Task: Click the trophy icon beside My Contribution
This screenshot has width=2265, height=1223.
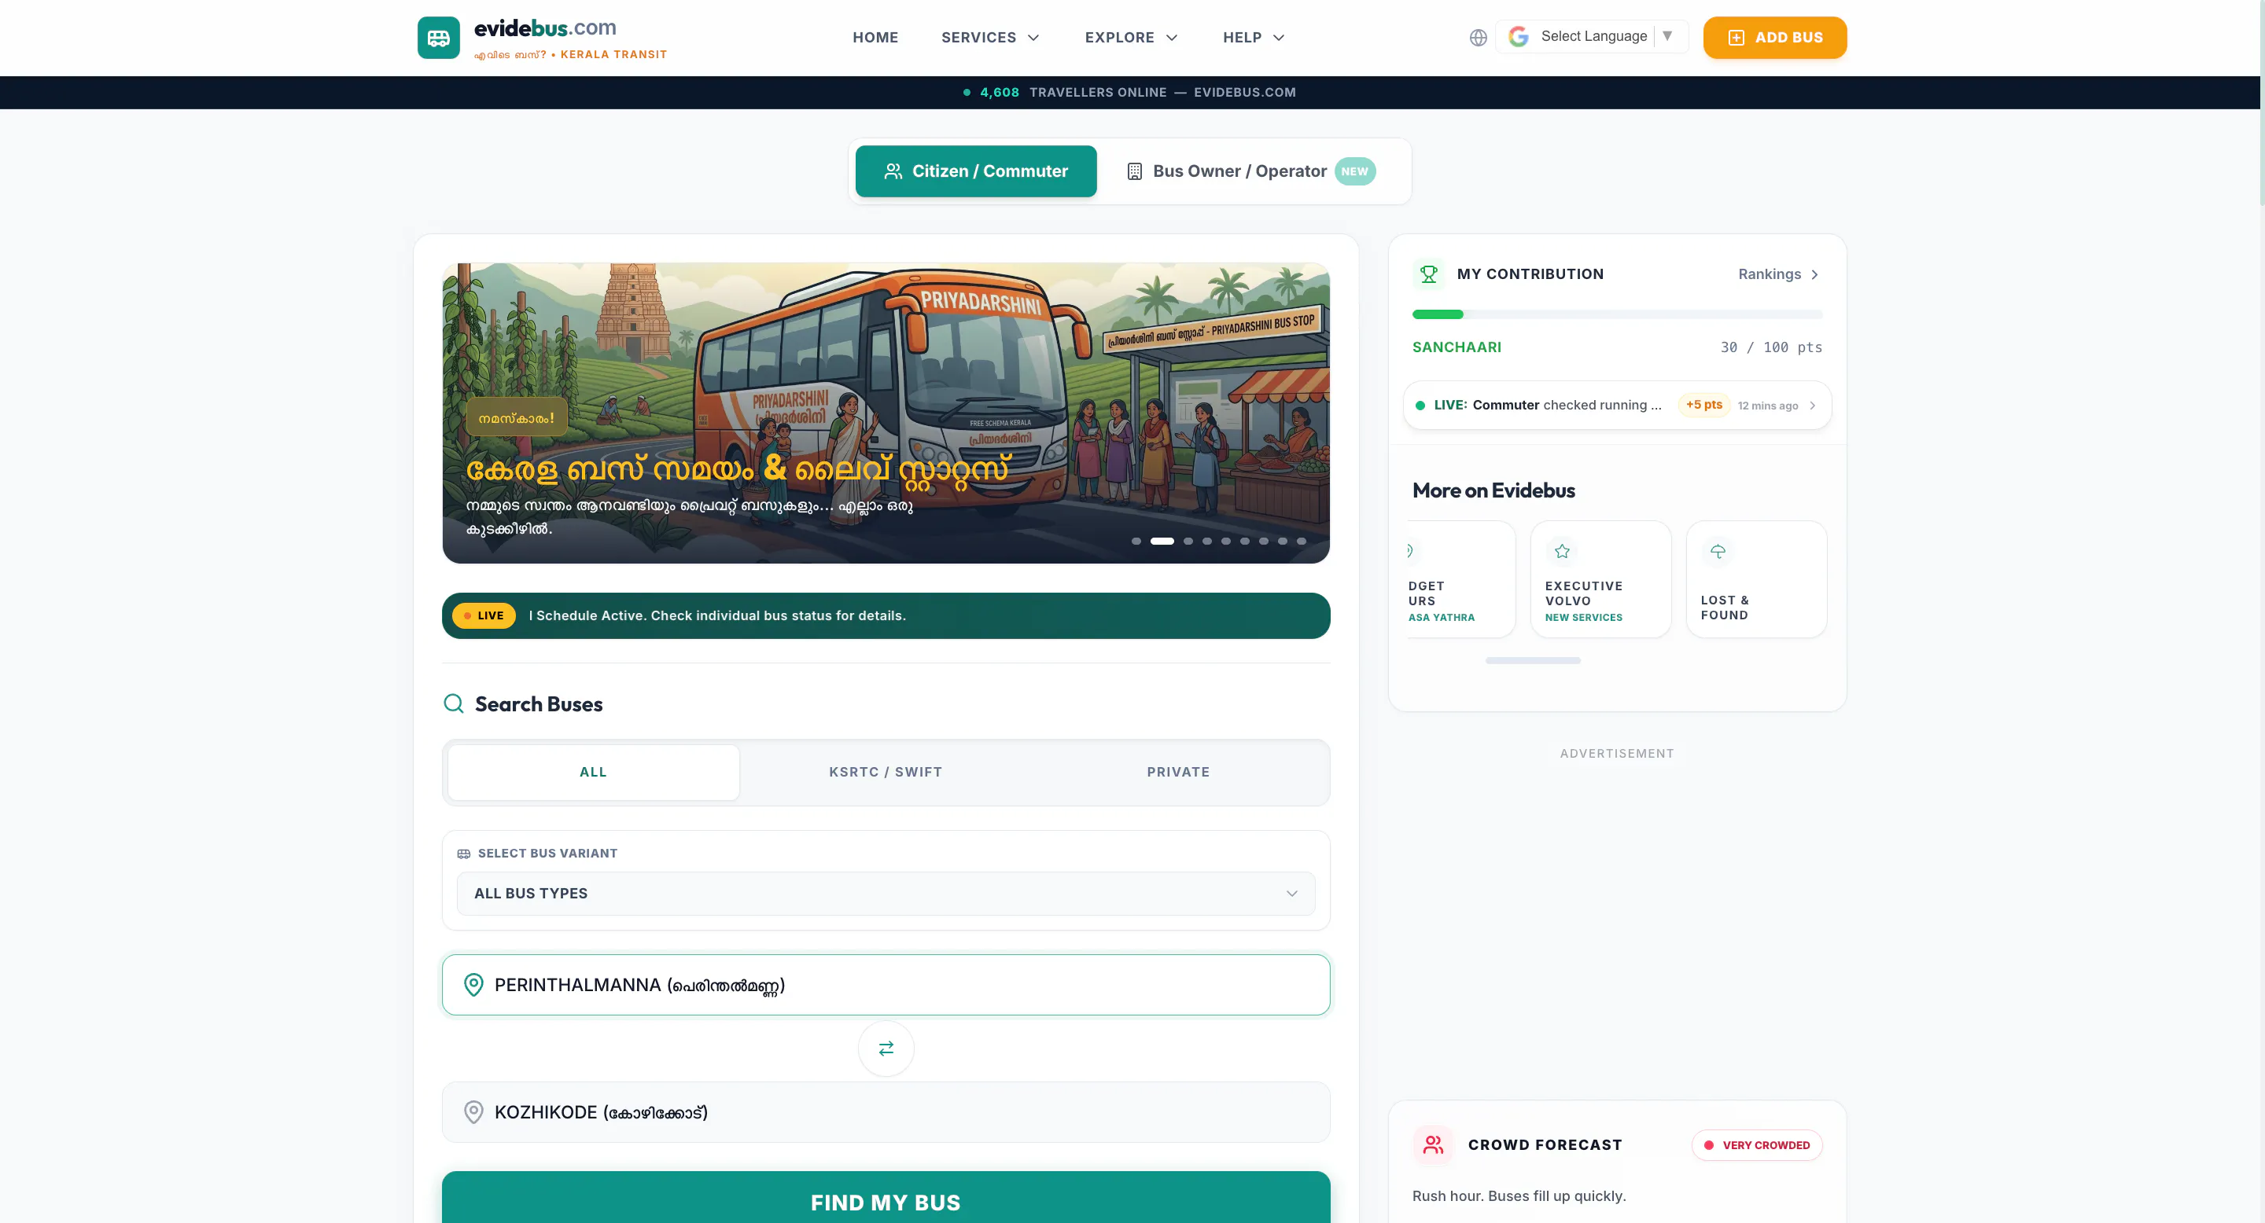Action: pyautogui.click(x=1429, y=274)
